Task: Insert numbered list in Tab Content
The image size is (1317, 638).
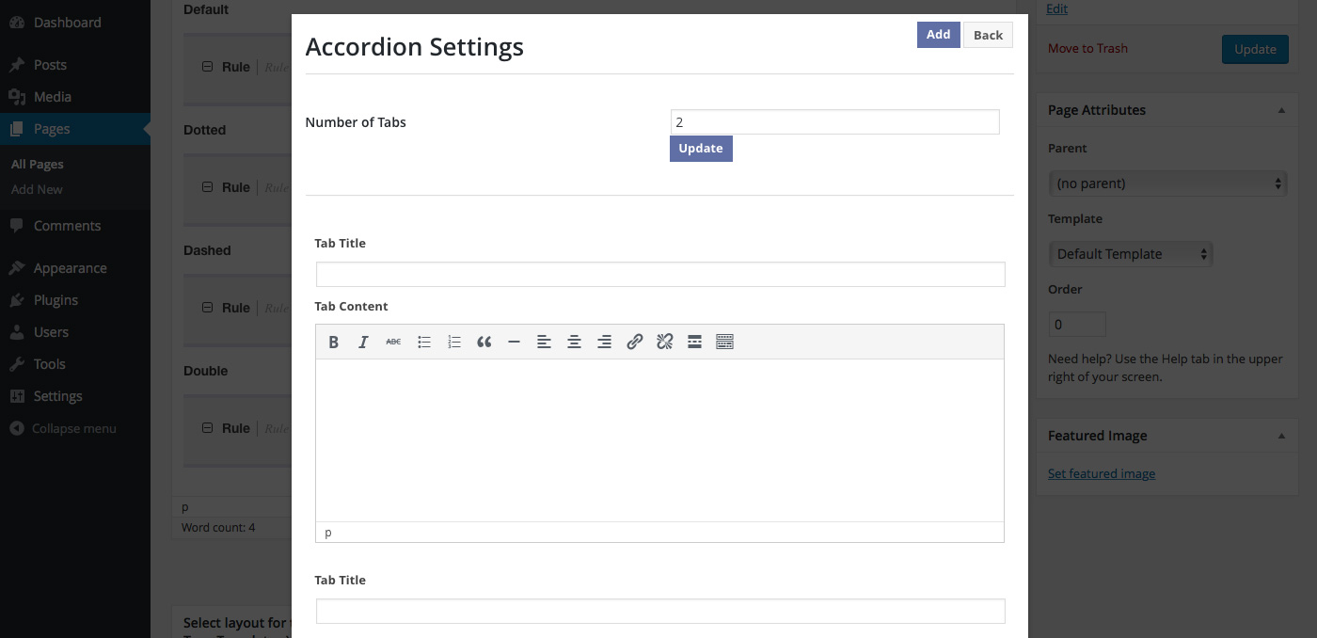Action: 453,343
